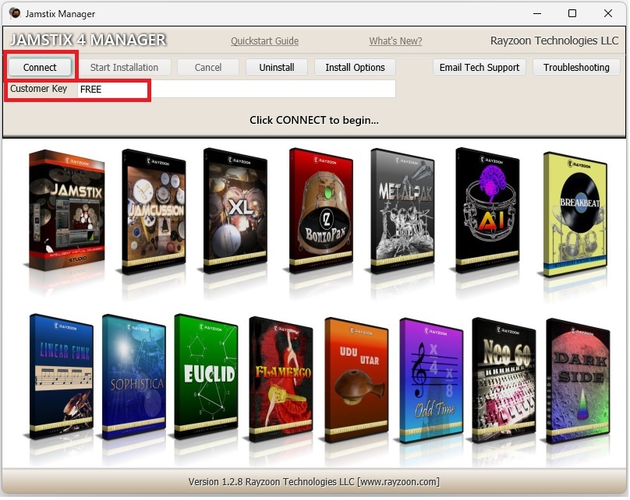
Task: Open the What's New? link
Action: click(x=395, y=41)
